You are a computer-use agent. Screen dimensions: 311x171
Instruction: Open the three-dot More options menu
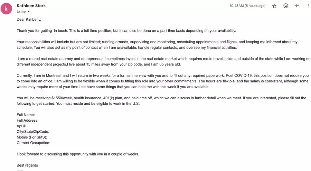tap(309, 6)
